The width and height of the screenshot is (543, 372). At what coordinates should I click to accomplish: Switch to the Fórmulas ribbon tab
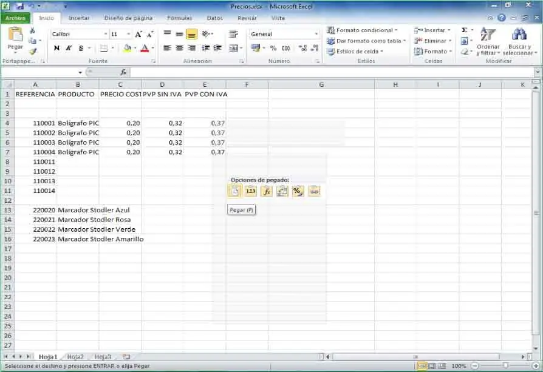(x=179, y=18)
